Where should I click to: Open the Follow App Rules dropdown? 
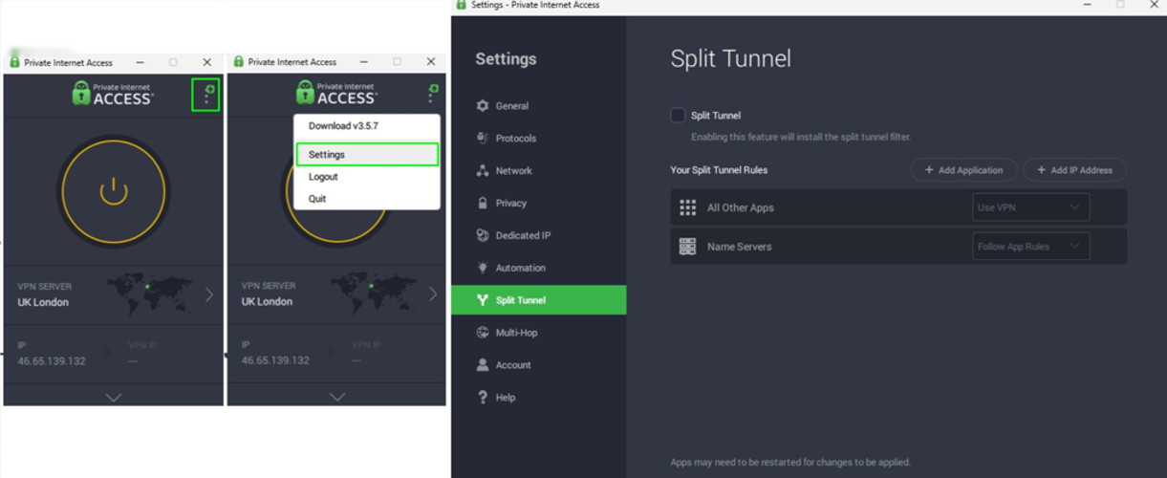pyautogui.click(x=1030, y=247)
